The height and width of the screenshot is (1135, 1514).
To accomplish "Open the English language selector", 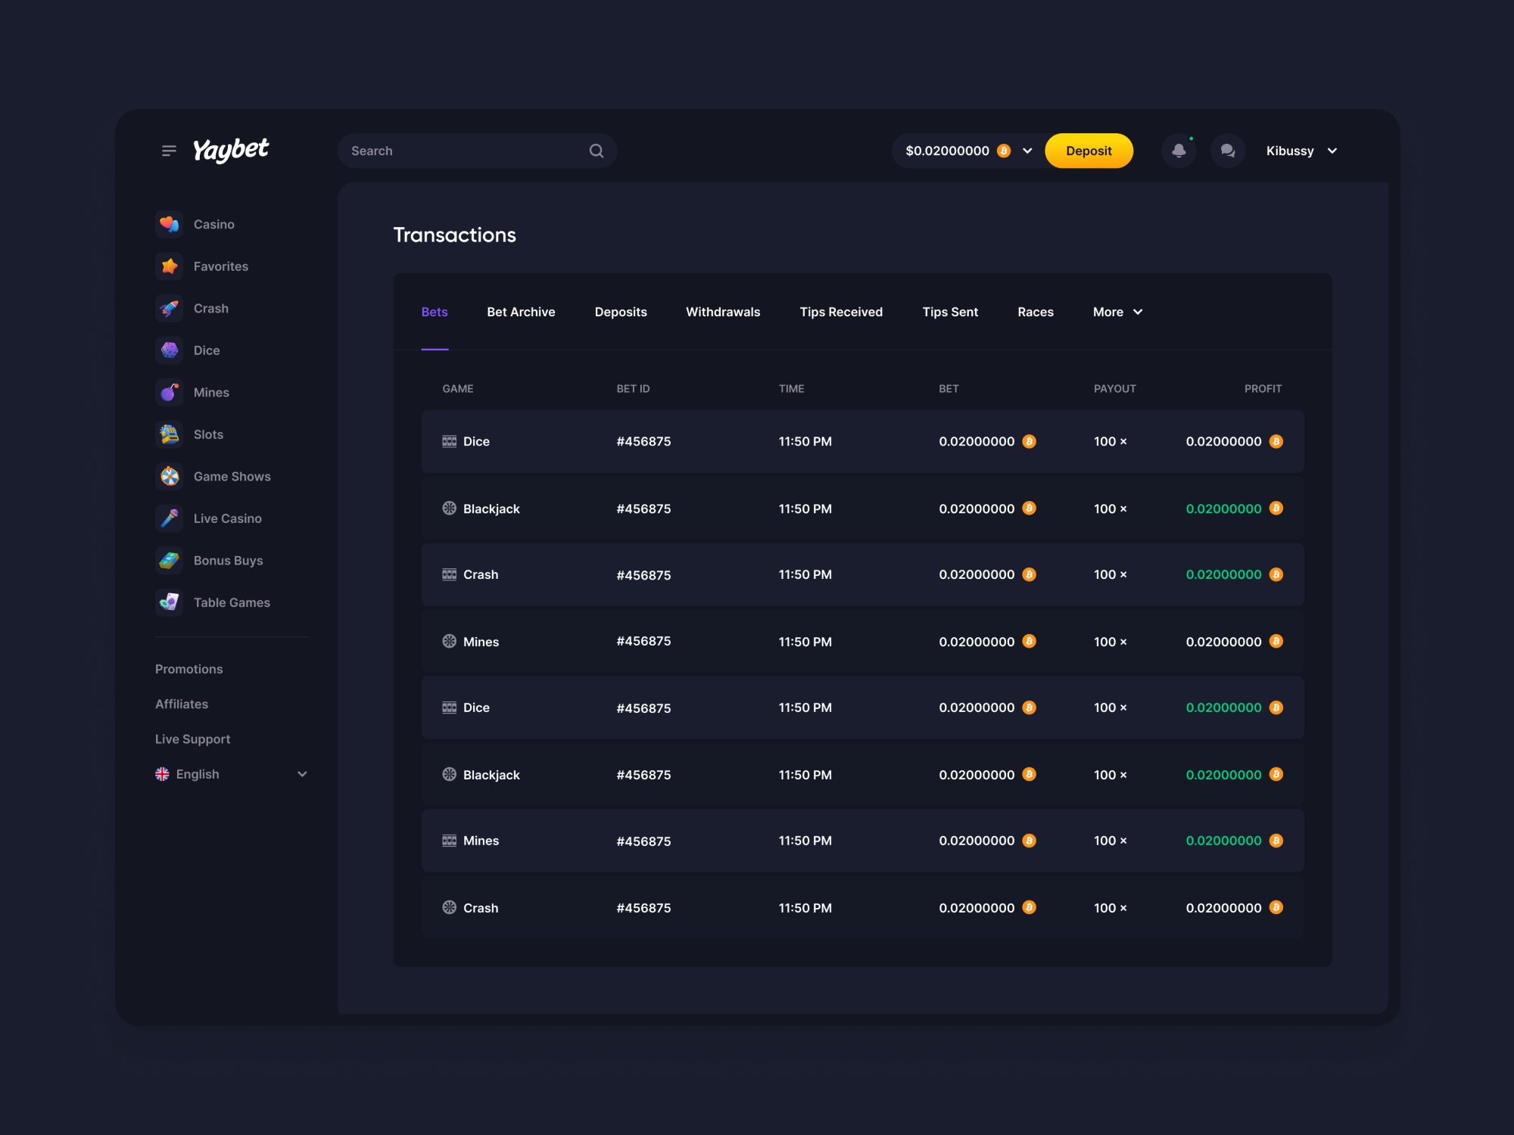I will tap(231, 774).
